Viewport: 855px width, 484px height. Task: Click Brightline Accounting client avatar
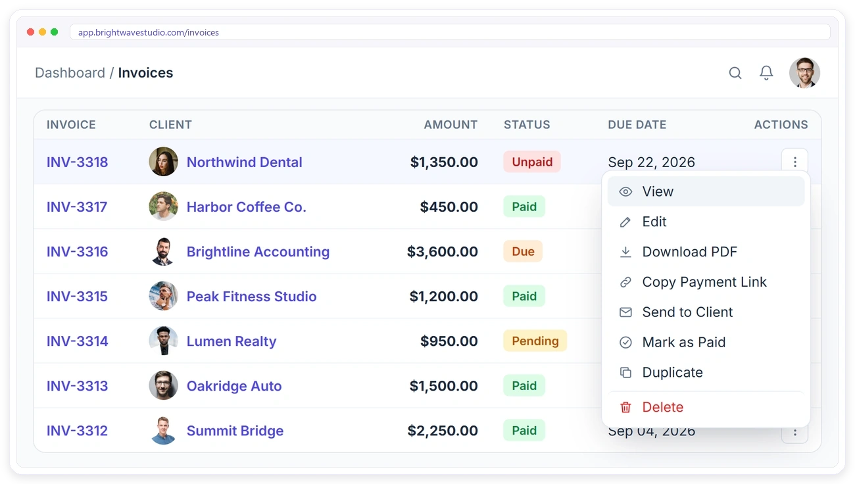pyautogui.click(x=163, y=251)
